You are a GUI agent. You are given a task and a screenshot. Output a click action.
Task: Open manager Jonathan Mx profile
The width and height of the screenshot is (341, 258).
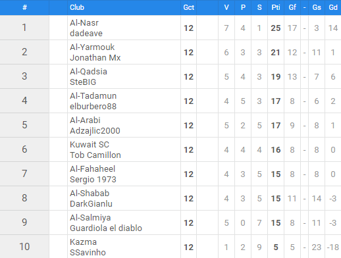(95, 58)
